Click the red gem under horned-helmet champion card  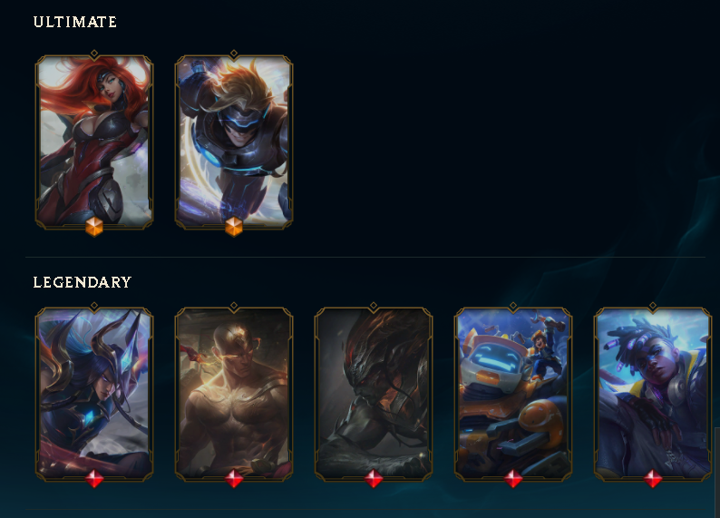tap(94, 478)
